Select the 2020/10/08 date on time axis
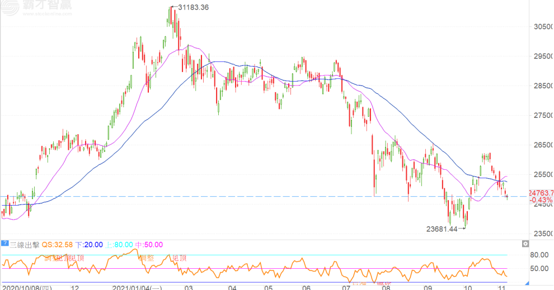554x290 pixels. click(x=26, y=286)
